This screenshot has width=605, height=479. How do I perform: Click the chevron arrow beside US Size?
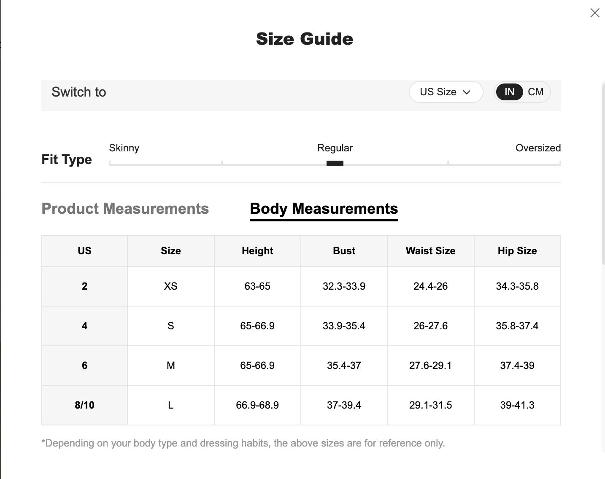point(467,92)
